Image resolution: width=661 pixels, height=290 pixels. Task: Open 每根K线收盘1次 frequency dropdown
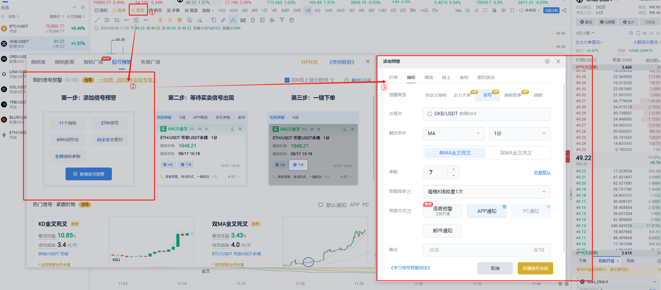[487, 192]
